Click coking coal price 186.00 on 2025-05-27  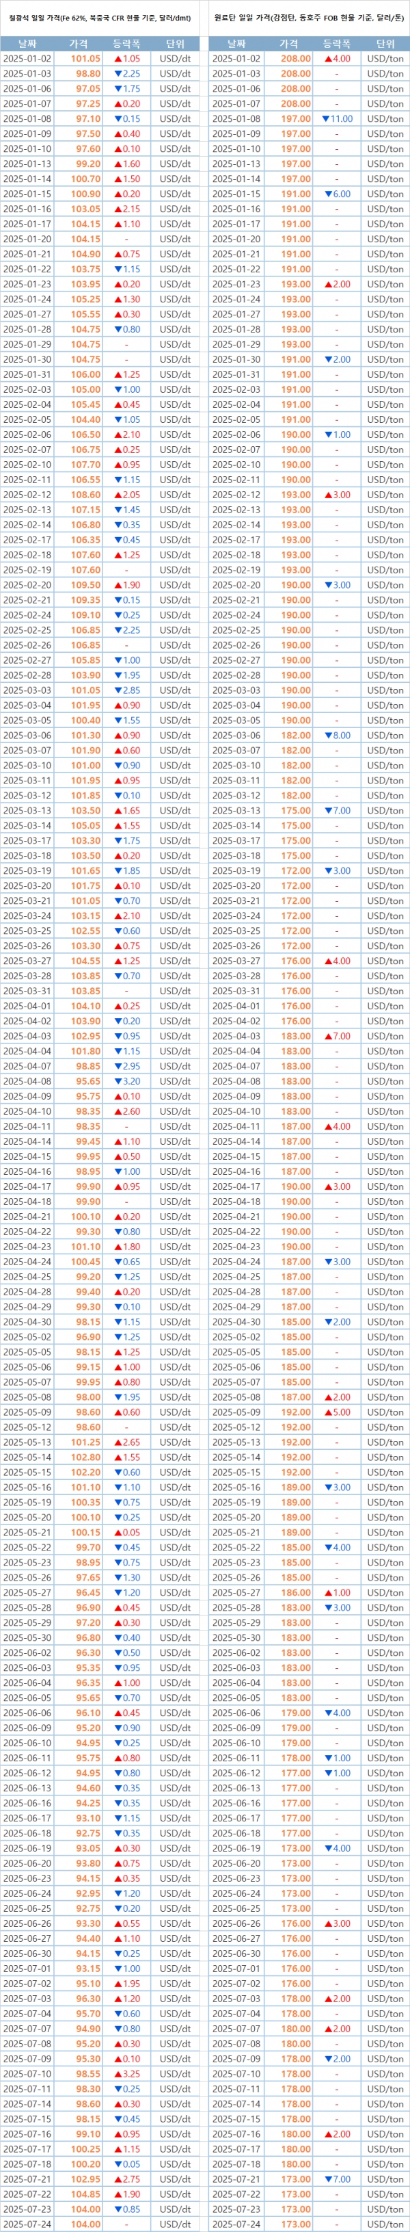[296, 1592]
